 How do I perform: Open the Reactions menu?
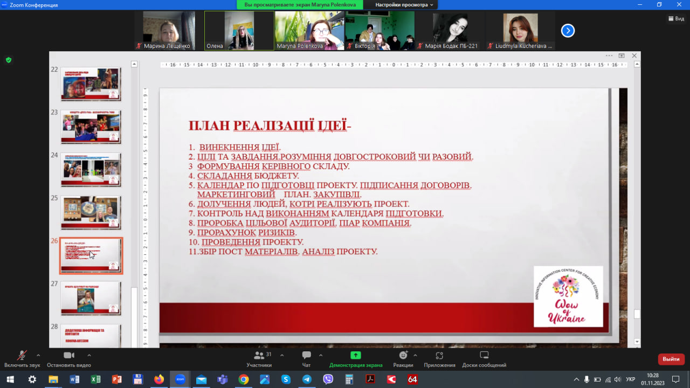tap(403, 359)
